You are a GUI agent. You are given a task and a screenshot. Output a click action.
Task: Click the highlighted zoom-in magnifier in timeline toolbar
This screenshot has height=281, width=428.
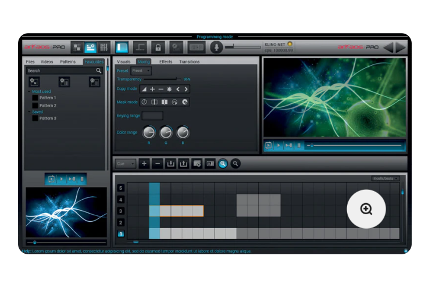(x=223, y=164)
